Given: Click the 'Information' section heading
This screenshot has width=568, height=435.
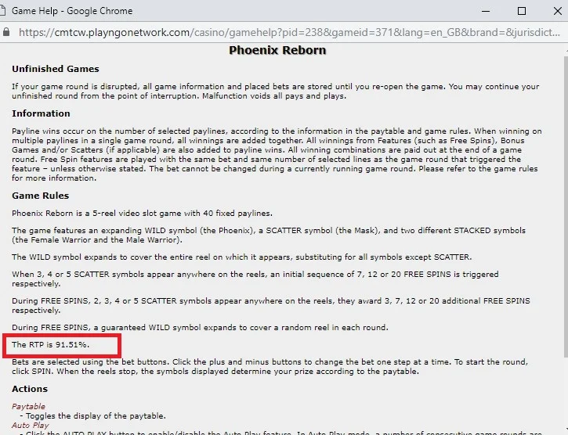Looking at the screenshot, I should 41,113.
